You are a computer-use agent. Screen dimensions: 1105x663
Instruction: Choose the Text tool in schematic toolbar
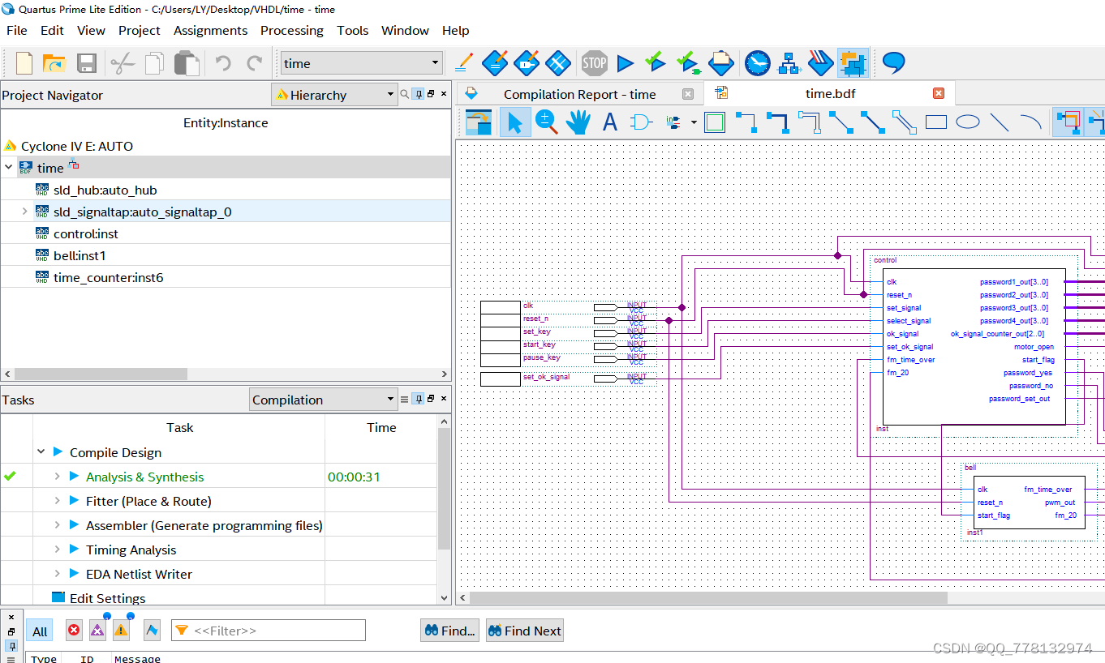coord(610,122)
